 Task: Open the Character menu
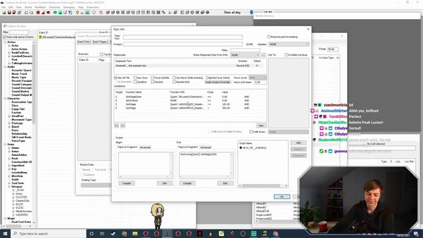pos(54,7)
